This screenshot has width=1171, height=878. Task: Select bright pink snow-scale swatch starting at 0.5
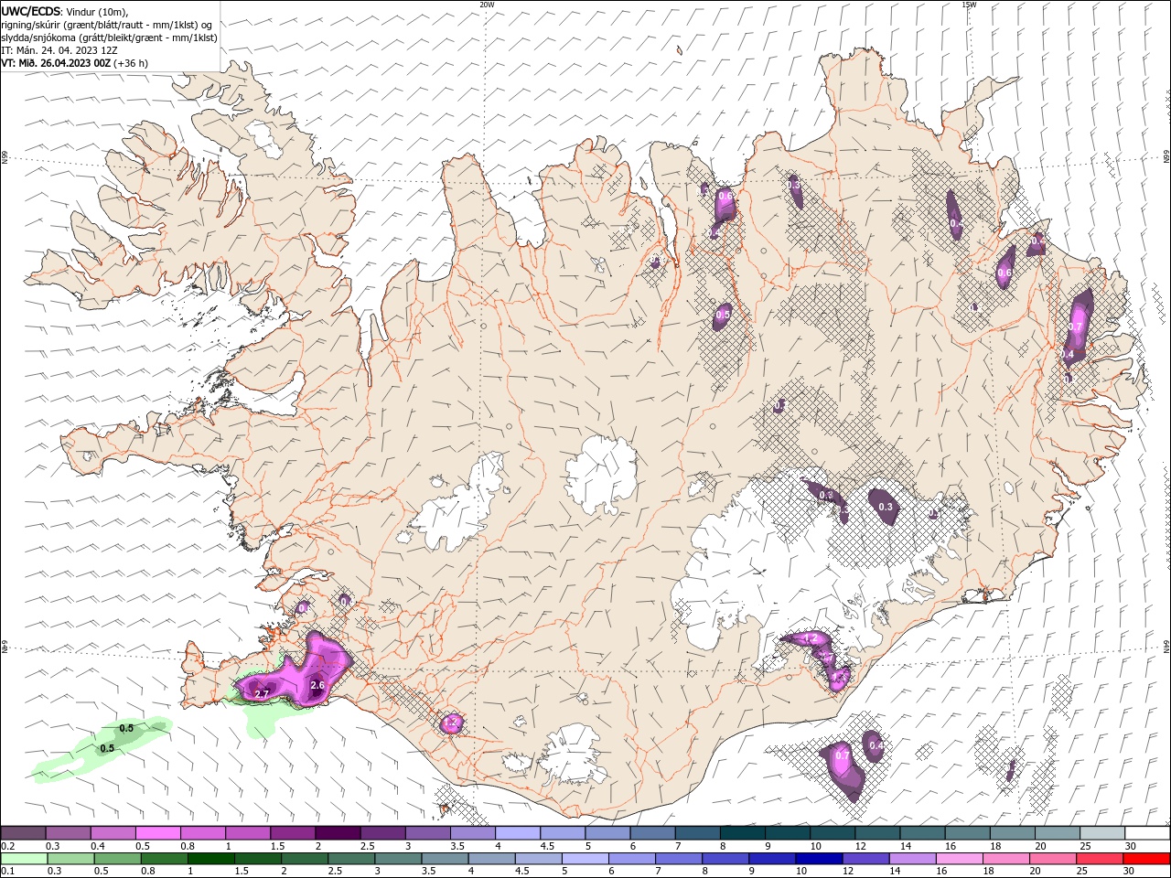(157, 833)
